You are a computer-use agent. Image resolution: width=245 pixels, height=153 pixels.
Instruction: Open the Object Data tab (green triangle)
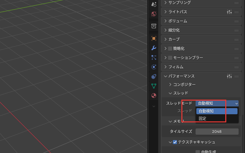pos(154,86)
